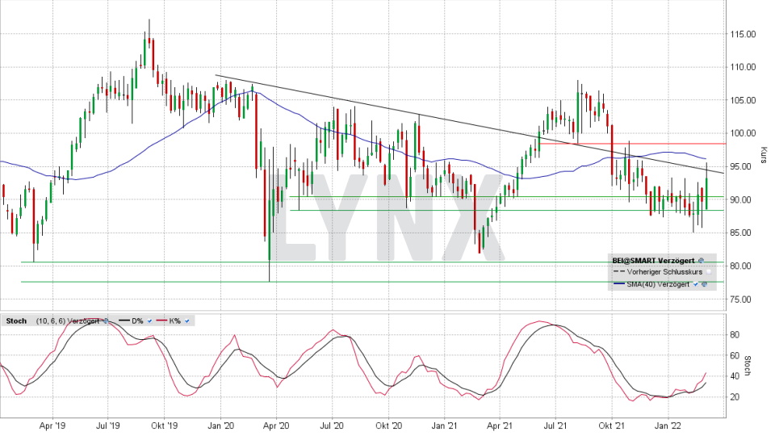Open Stoch indicator settings icon
Viewport: 775px width, 436px height.
(106, 321)
